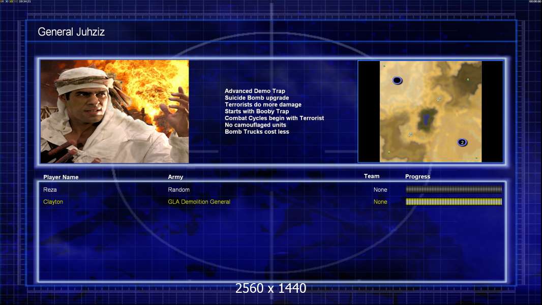Click start position marker 2 on map
This screenshot has height=305, width=542.
tap(462, 142)
